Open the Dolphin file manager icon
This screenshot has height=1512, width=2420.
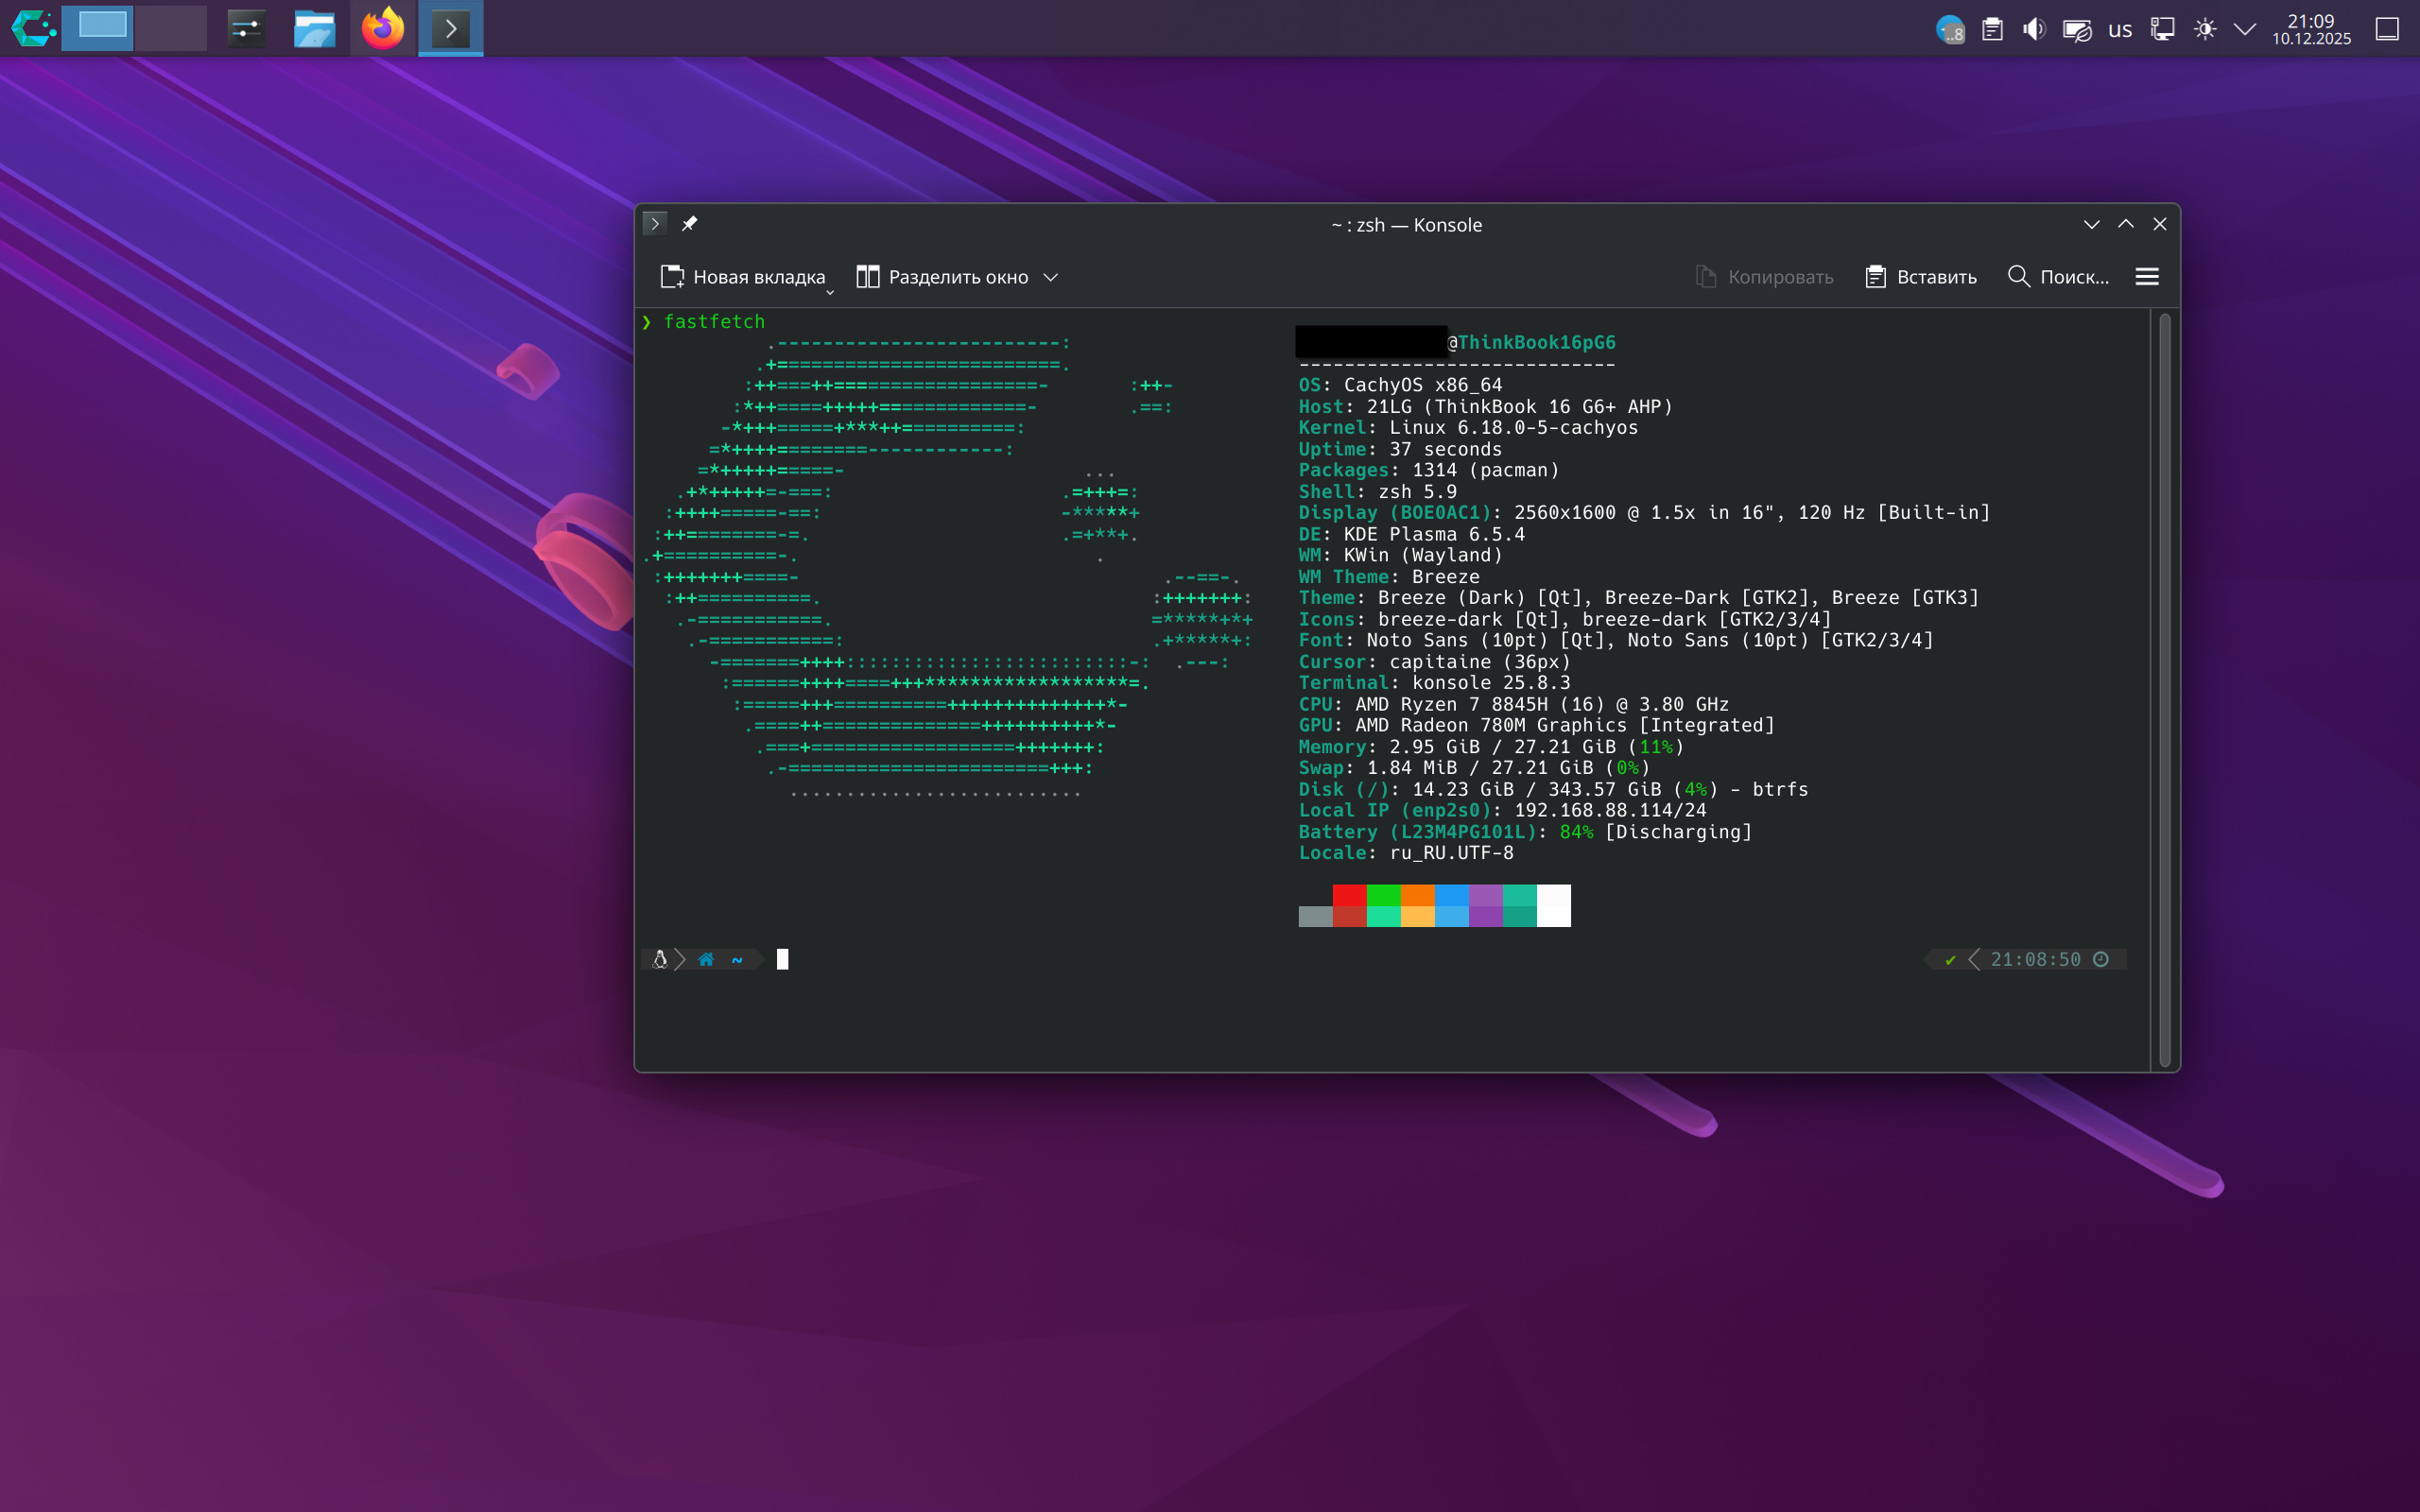tap(314, 28)
